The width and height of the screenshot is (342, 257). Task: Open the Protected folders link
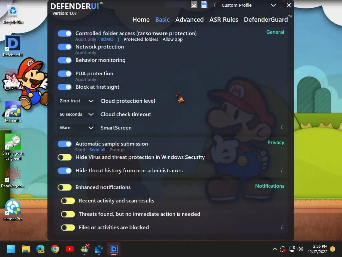coord(141,39)
